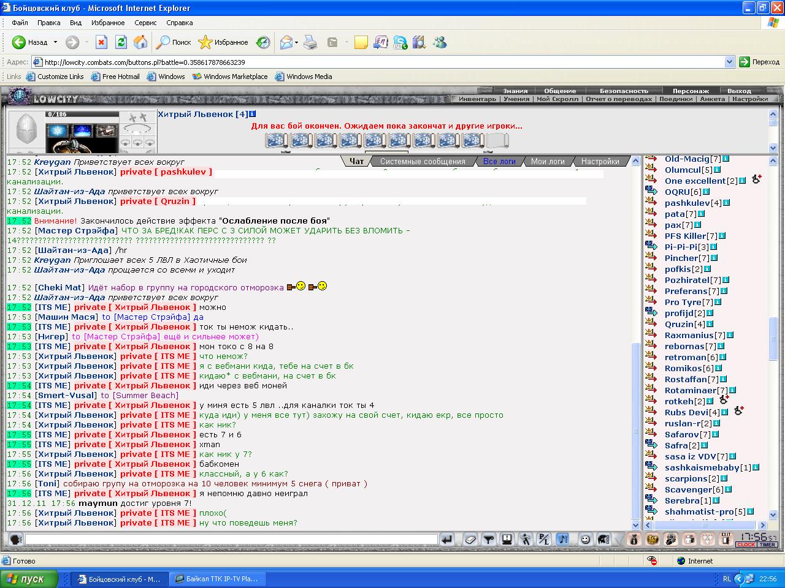Open the Файл menu

coord(20,23)
